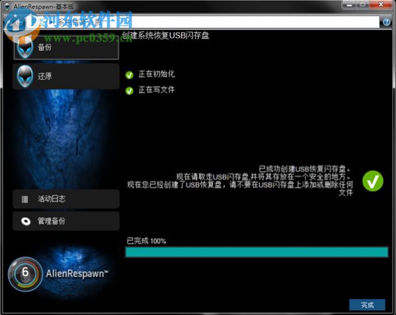
Task: Click the AlienRespawn 6 logo badge
Action: coord(25,274)
